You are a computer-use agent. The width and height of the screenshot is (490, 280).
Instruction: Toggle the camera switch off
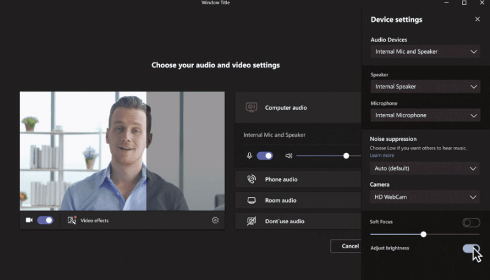[45, 220]
